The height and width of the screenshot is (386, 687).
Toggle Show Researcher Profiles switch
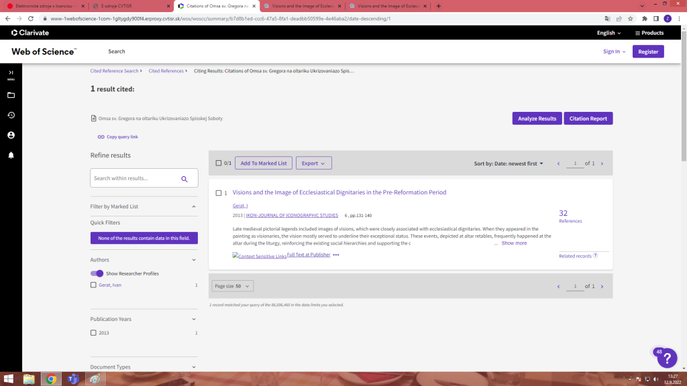(97, 273)
